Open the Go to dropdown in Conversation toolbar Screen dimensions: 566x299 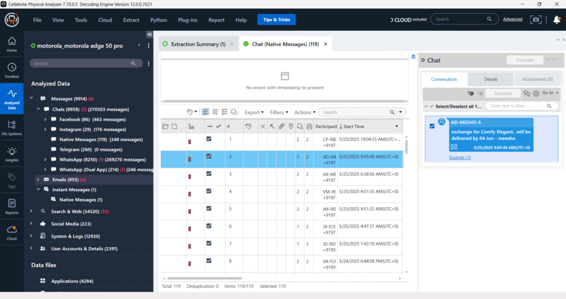(x=550, y=93)
